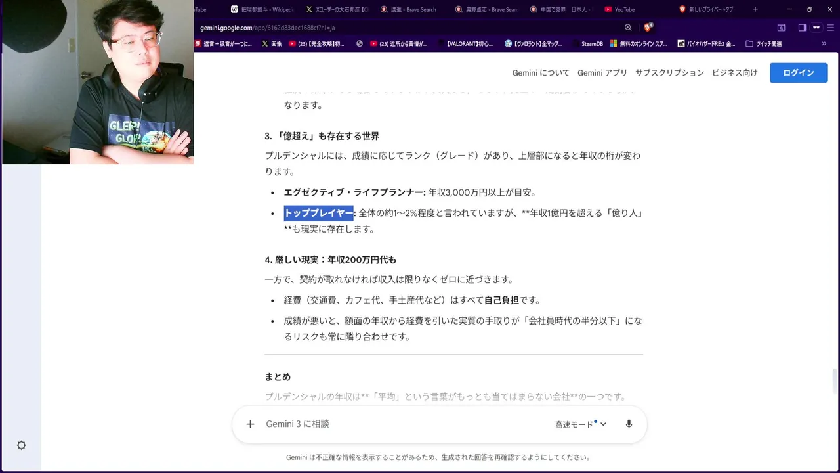Show more bookmarks chevron
The width and height of the screenshot is (840, 473).
point(824,44)
